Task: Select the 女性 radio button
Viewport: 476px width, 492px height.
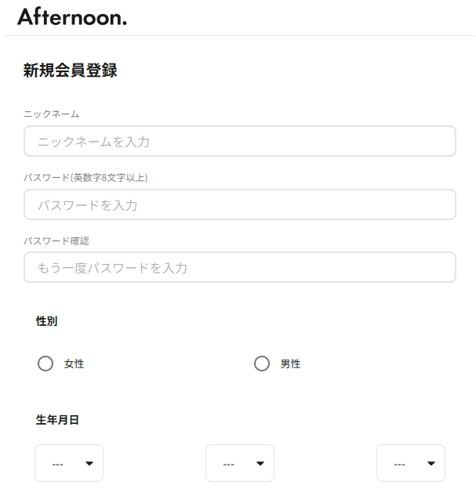Action: tap(45, 364)
